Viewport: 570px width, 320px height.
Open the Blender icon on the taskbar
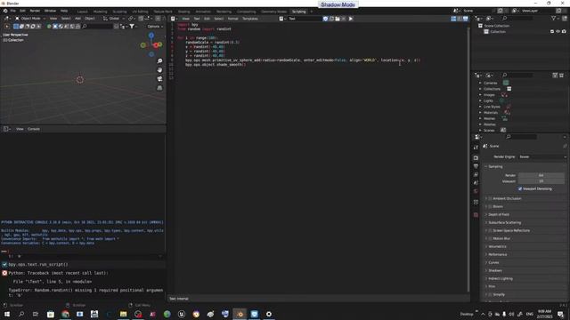pos(240,314)
